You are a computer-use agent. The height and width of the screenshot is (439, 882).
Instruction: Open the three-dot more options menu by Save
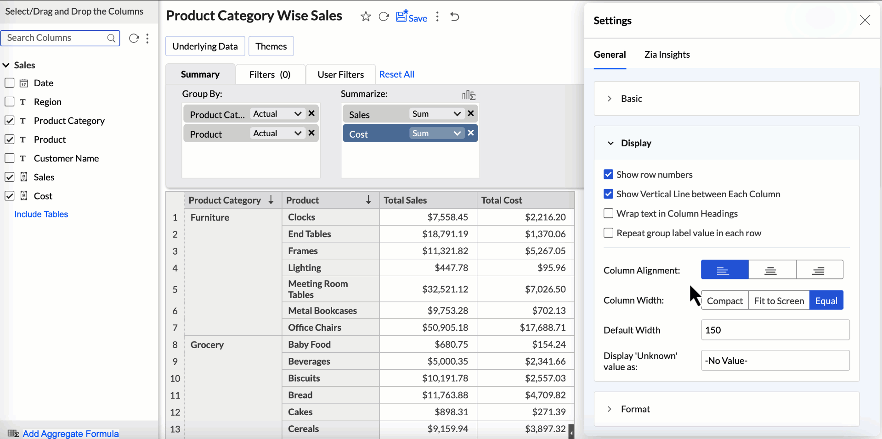point(437,17)
